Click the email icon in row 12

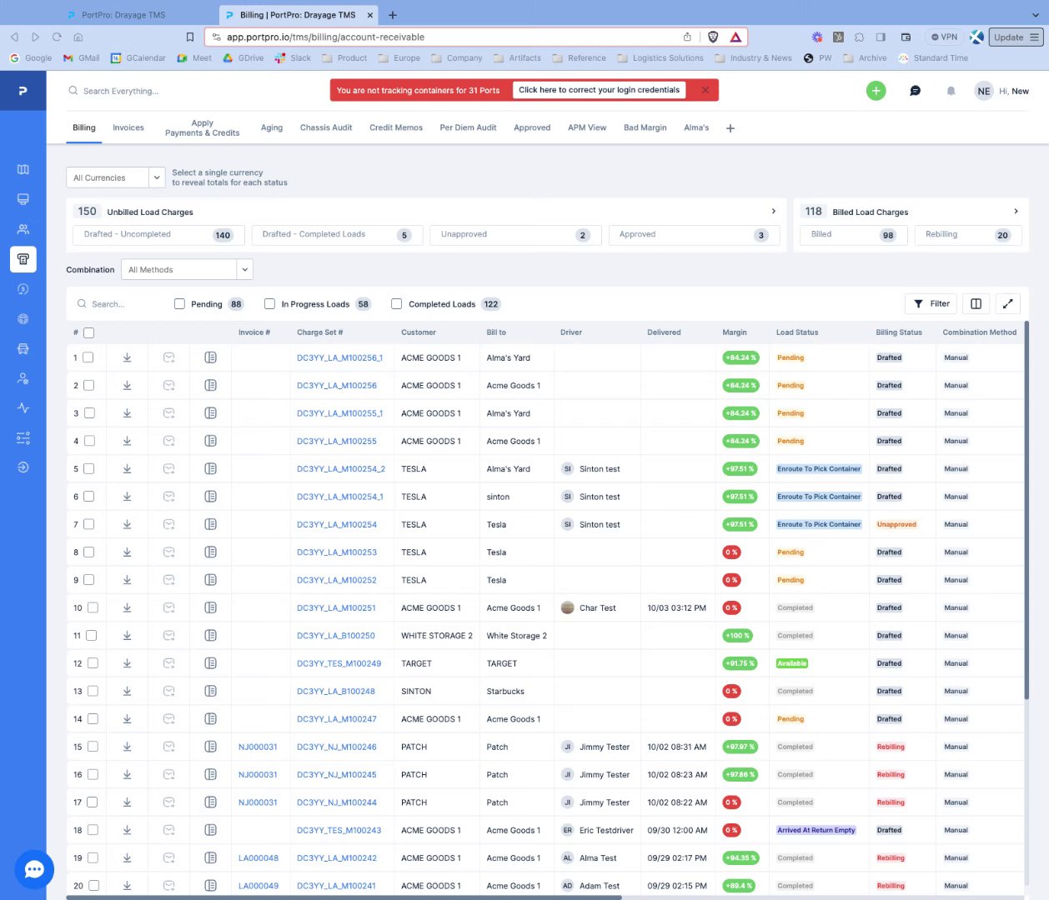168,663
